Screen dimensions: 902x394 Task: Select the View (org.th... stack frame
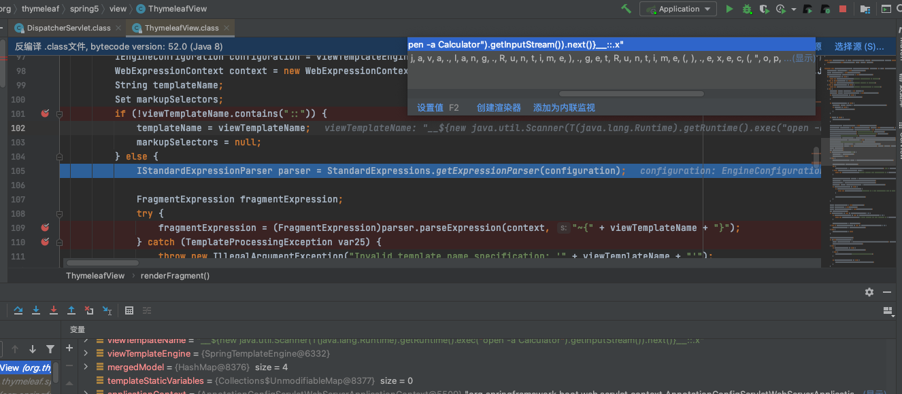(x=26, y=368)
